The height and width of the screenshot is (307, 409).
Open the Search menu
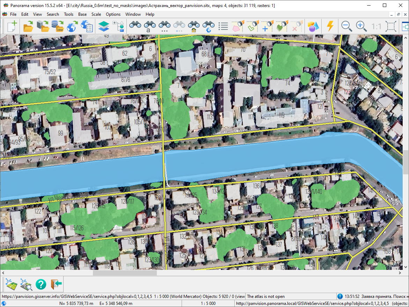[x=53, y=14]
